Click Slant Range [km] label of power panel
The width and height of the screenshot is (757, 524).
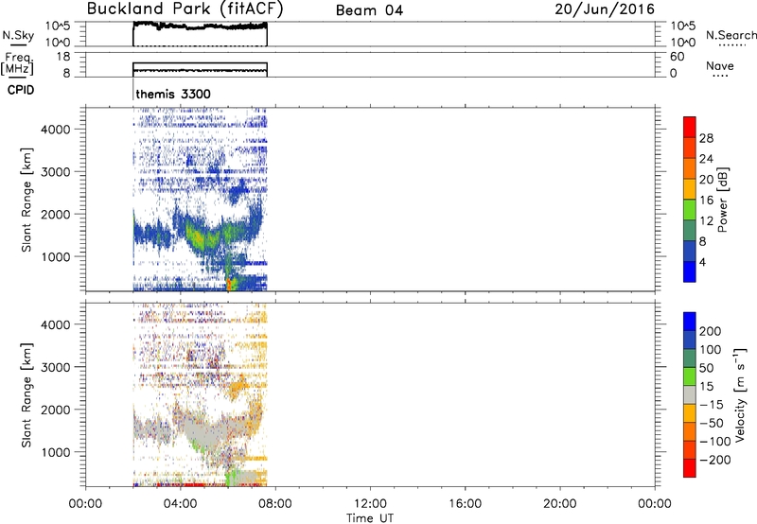pyautogui.click(x=26, y=200)
